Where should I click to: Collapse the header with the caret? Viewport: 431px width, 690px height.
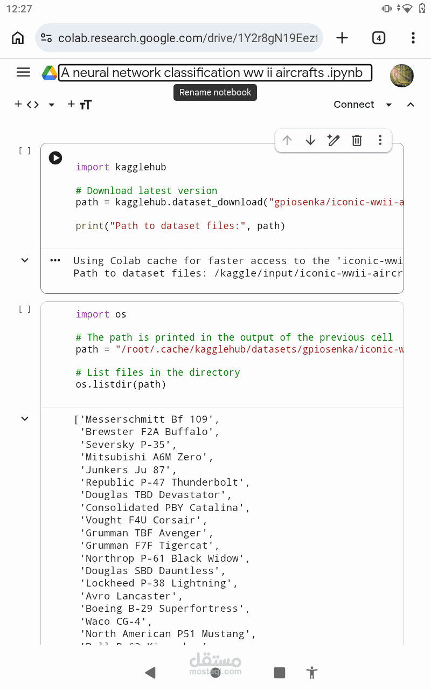pyautogui.click(x=411, y=105)
